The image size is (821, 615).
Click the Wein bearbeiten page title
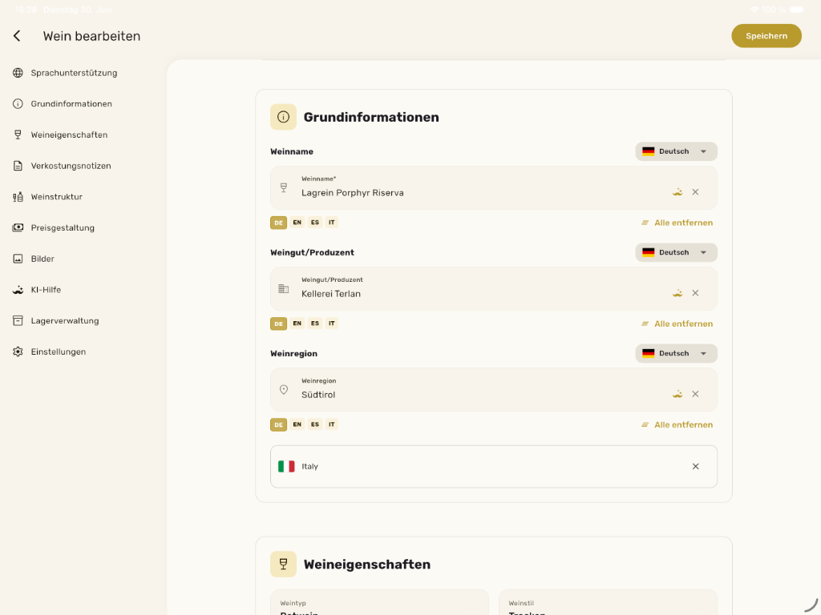point(91,36)
